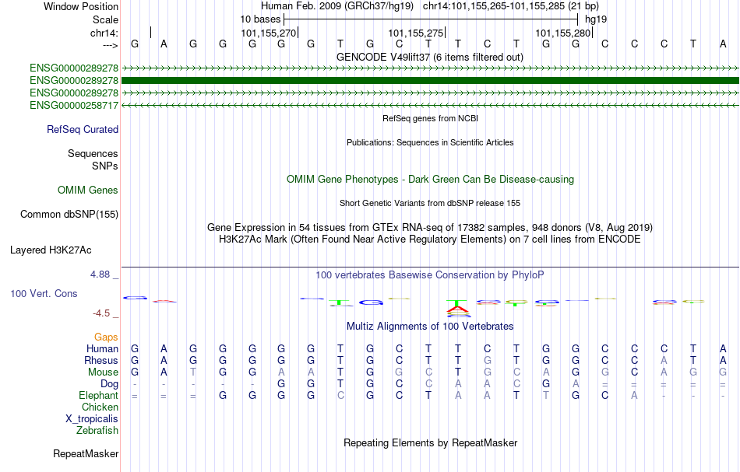Click the chr14: ruler label

pyautogui.click(x=104, y=33)
